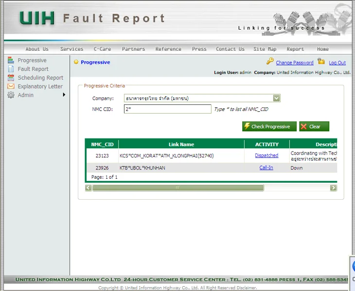The image size is (355, 291).
Task: Open the Report menu
Action: [295, 49]
